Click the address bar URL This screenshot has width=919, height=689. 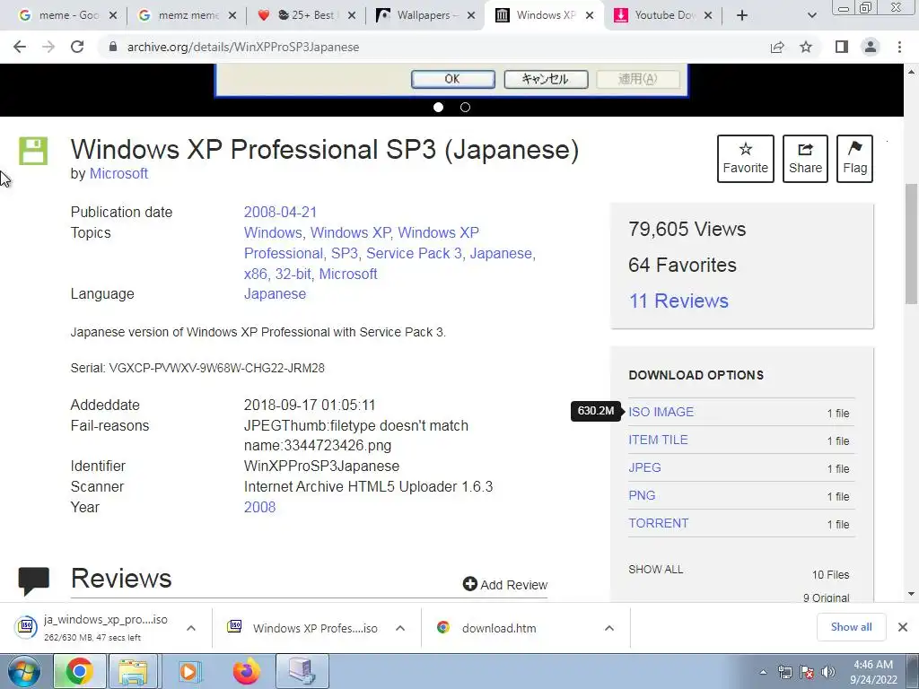coord(243,47)
